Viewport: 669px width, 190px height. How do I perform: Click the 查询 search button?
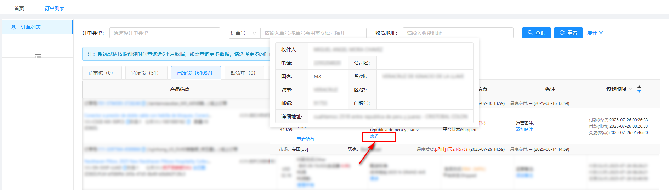(x=536, y=33)
